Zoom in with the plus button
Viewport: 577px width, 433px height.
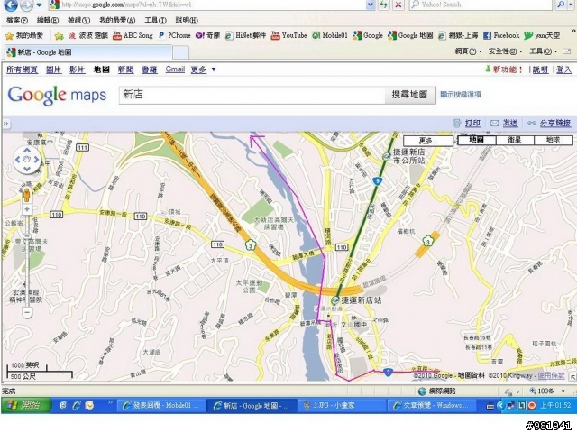(x=27, y=209)
